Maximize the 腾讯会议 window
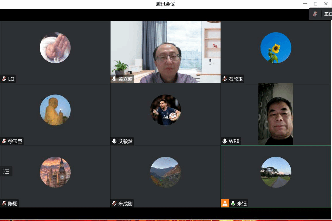This screenshot has width=332, height=221. (x=315, y=4)
